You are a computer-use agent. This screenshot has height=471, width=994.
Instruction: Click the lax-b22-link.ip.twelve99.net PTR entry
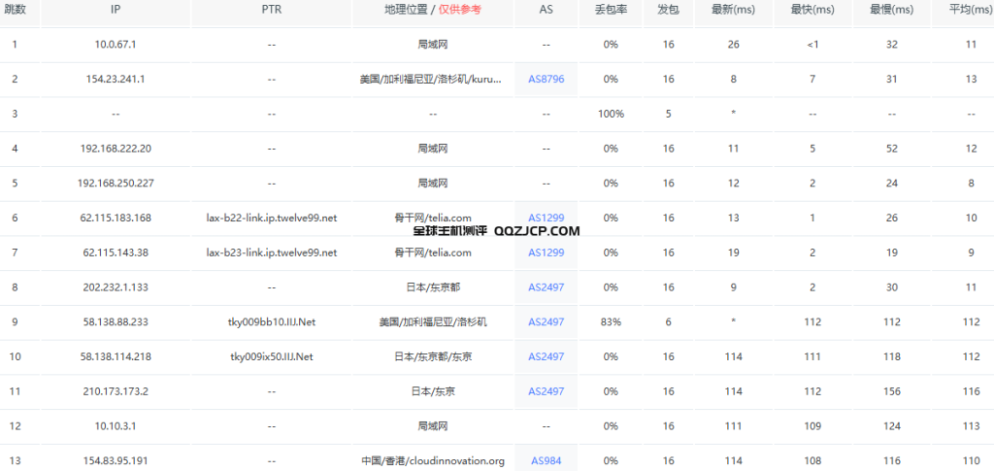[x=272, y=219]
